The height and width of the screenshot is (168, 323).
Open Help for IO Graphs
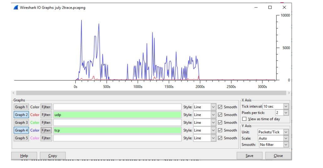click(x=24, y=156)
